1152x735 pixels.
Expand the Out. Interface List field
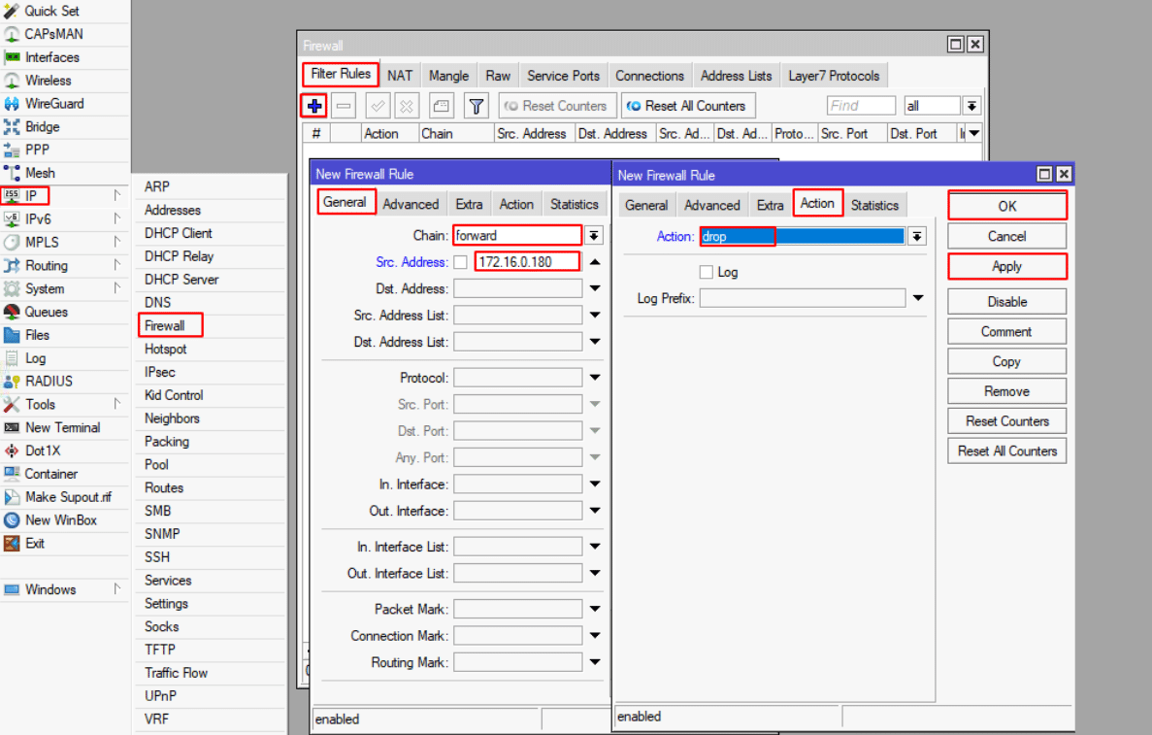tap(594, 573)
